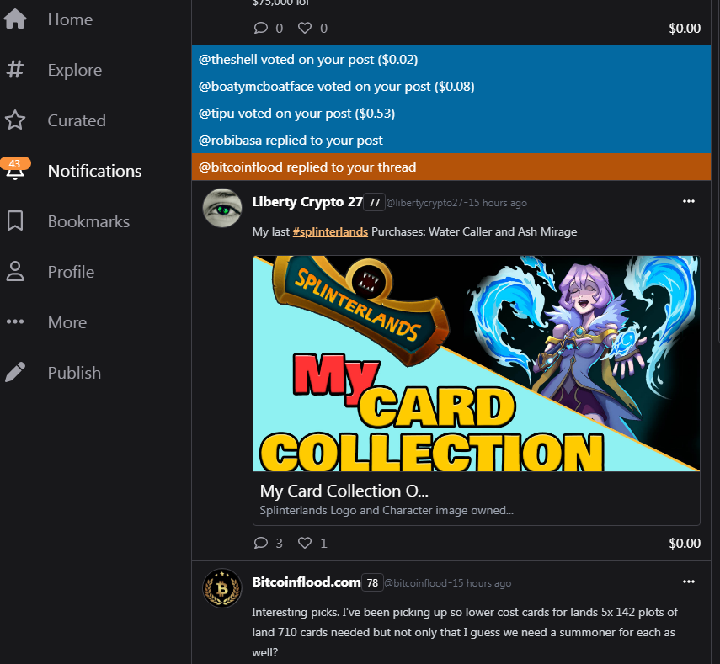This screenshot has height=664, width=720.
Task: Follow the #splinterlands hashtag link
Action: 330,231
